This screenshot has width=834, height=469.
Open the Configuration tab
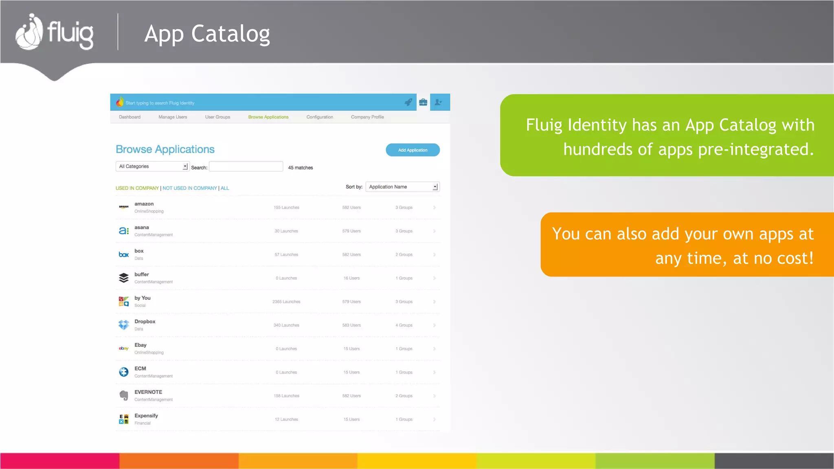pyautogui.click(x=320, y=117)
